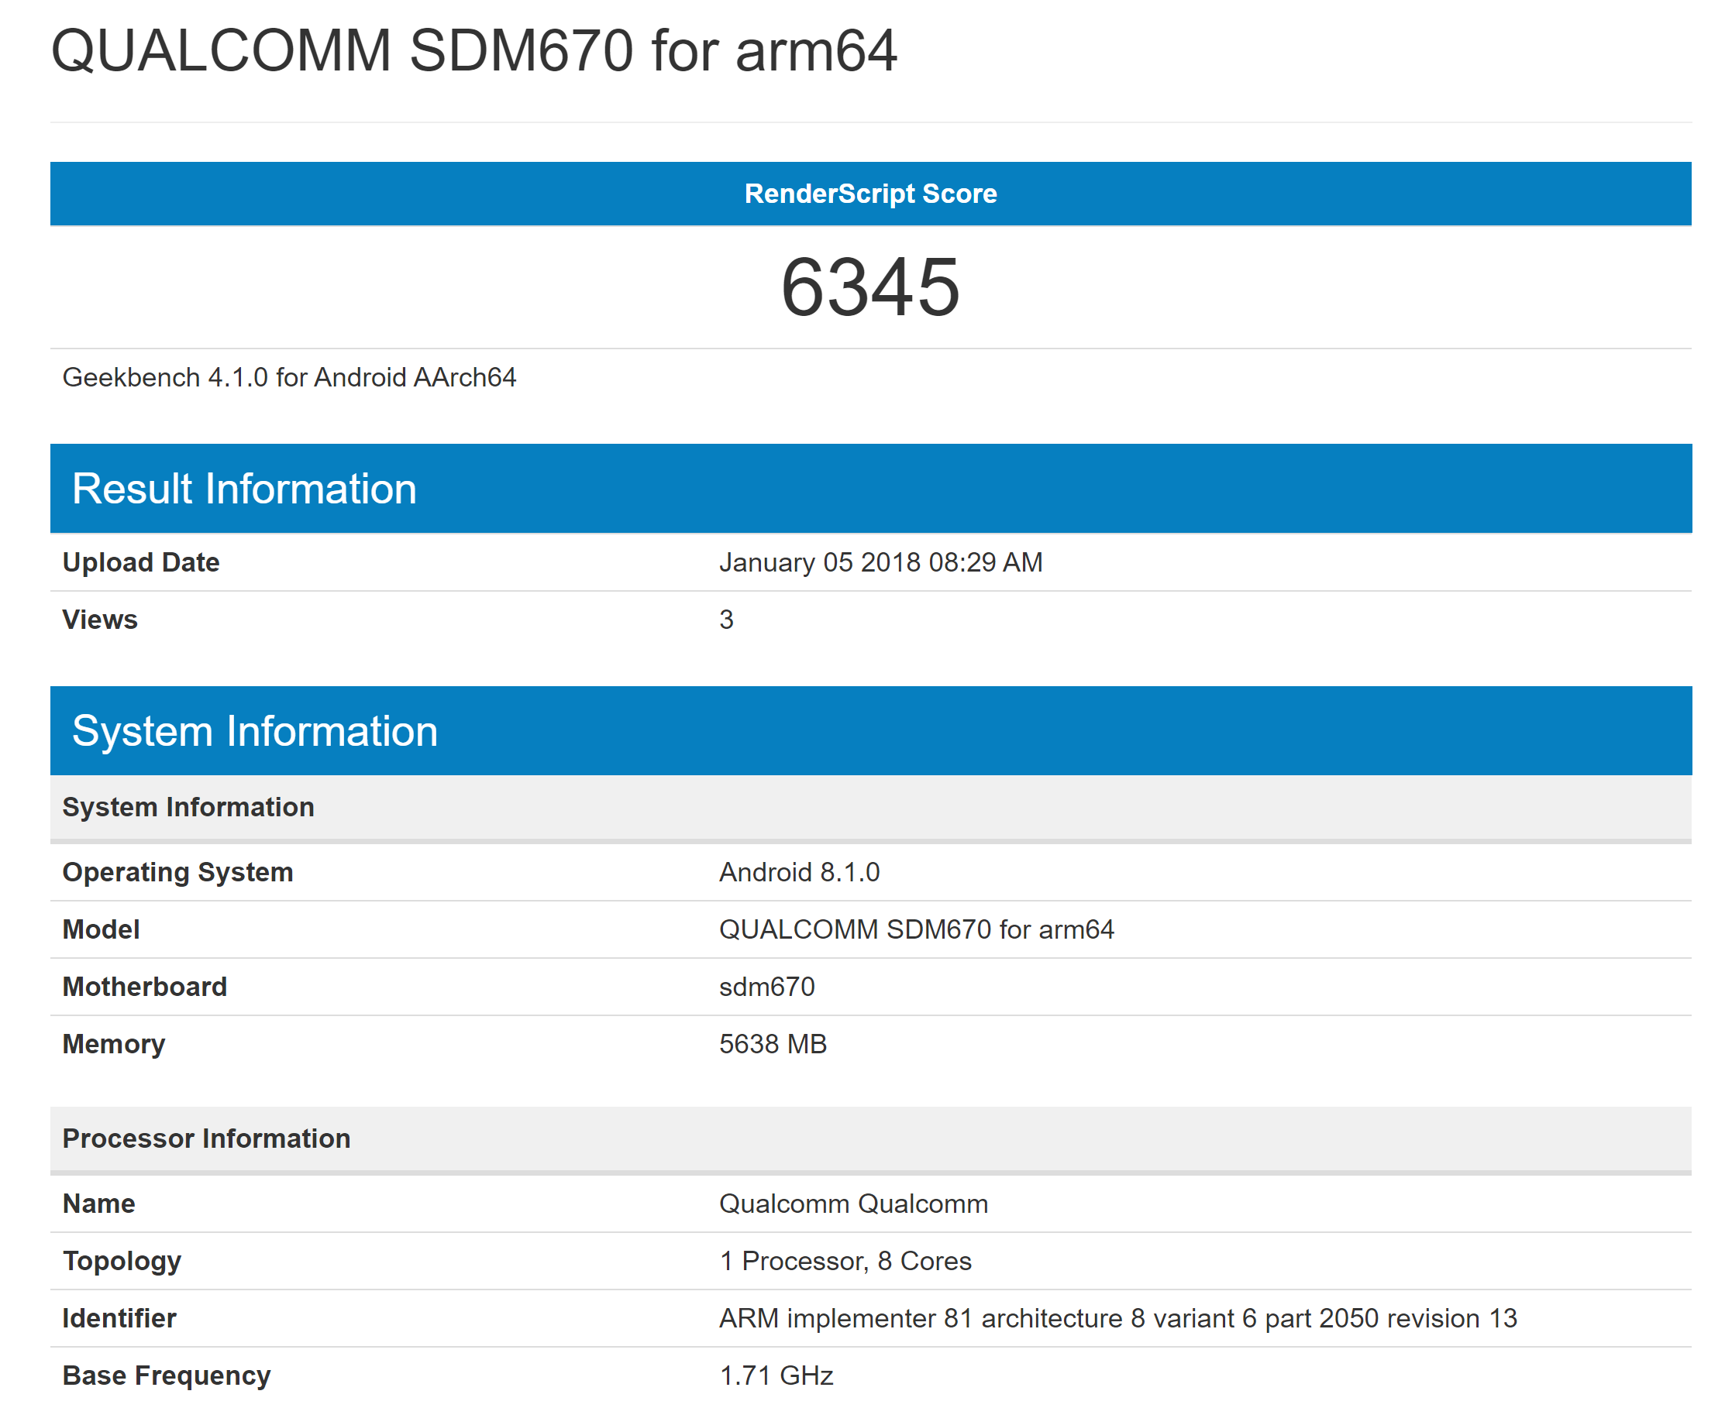1725x1408 pixels.
Task: Click the Upload Date label
Action: pos(141,563)
